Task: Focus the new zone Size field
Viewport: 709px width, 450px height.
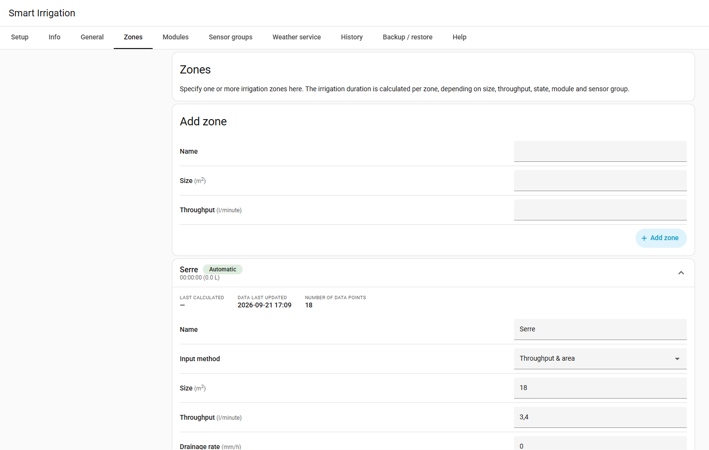Action: (x=600, y=181)
